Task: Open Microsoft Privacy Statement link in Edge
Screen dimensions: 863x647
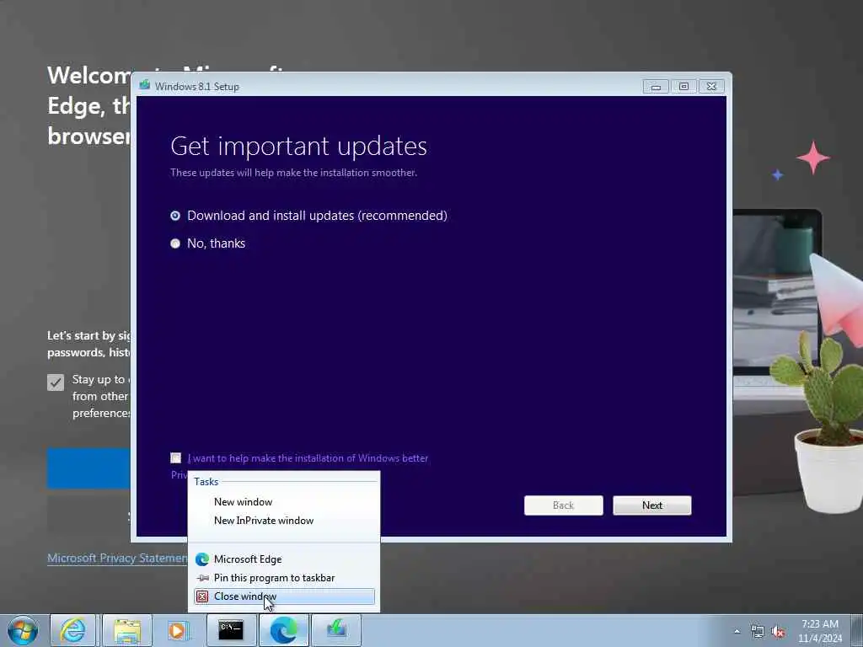Action: click(x=117, y=558)
